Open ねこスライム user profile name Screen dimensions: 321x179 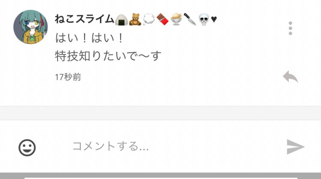84,19
